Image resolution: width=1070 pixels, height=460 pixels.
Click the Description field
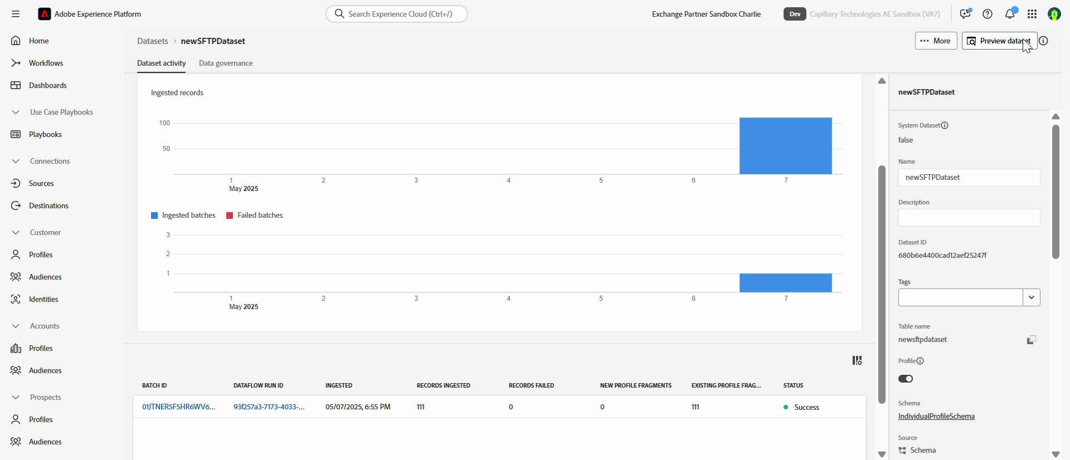click(x=969, y=218)
